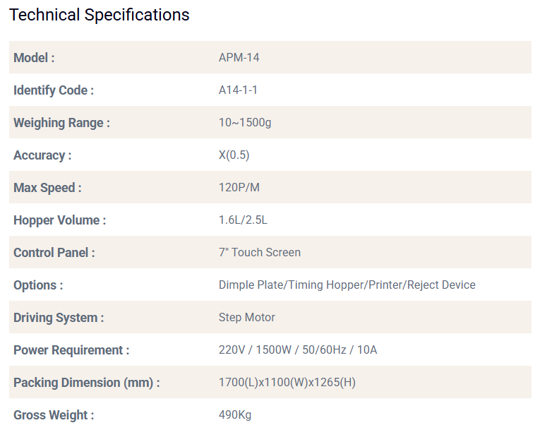Select the 1700(L)x1100(W)x1265(H) packing dimension value
Image resolution: width=547 pixels, height=430 pixels.
pyautogui.click(x=287, y=383)
